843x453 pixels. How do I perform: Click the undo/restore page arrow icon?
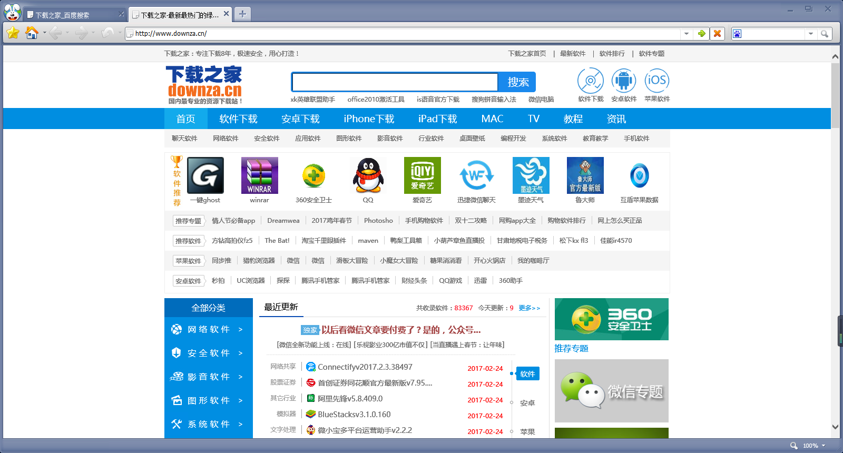click(107, 33)
